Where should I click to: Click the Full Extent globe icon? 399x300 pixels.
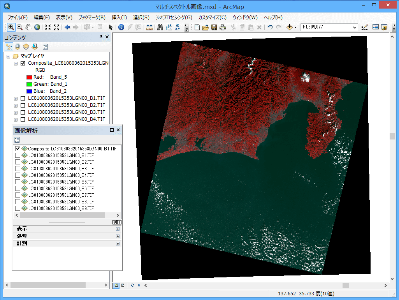coord(37,27)
